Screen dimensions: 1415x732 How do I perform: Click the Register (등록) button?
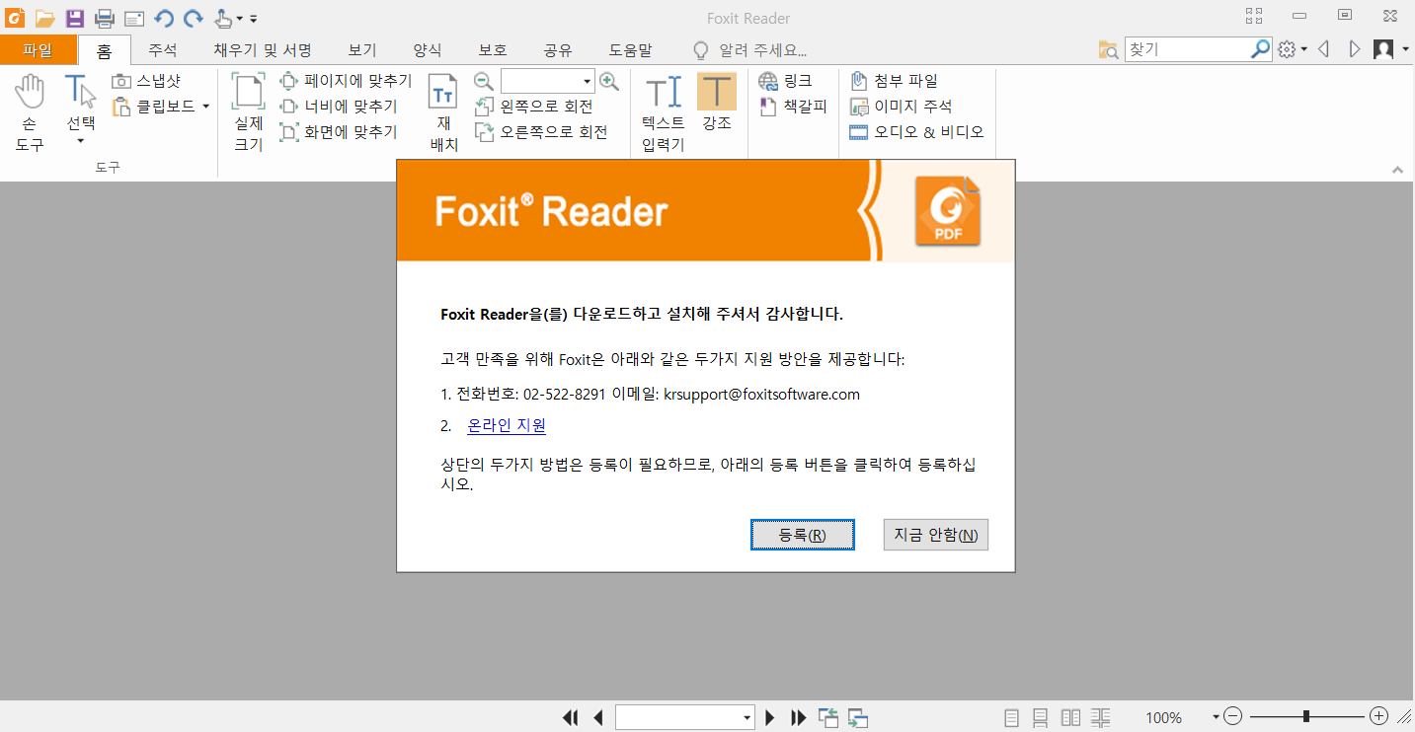803,535
